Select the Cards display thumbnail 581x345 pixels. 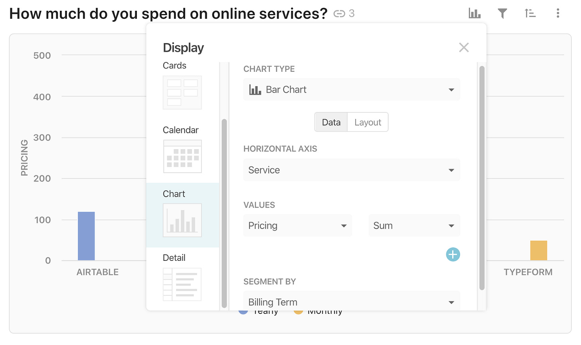(x=182, y=93)
